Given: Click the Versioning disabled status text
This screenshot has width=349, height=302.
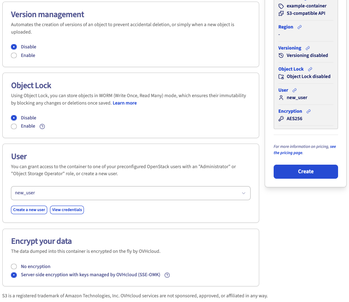Looking at the screenshot, I should (307, 55).
